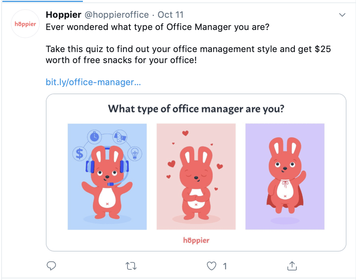Click the hoppier logo under images

pos(196,240)
